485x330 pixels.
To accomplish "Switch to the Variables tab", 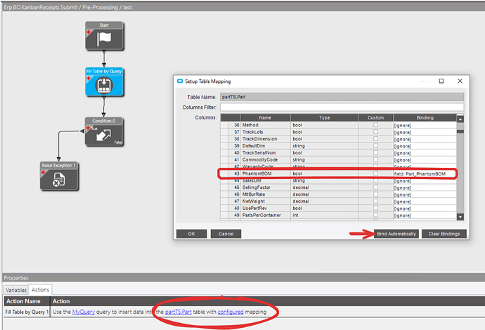I will 16,290.
